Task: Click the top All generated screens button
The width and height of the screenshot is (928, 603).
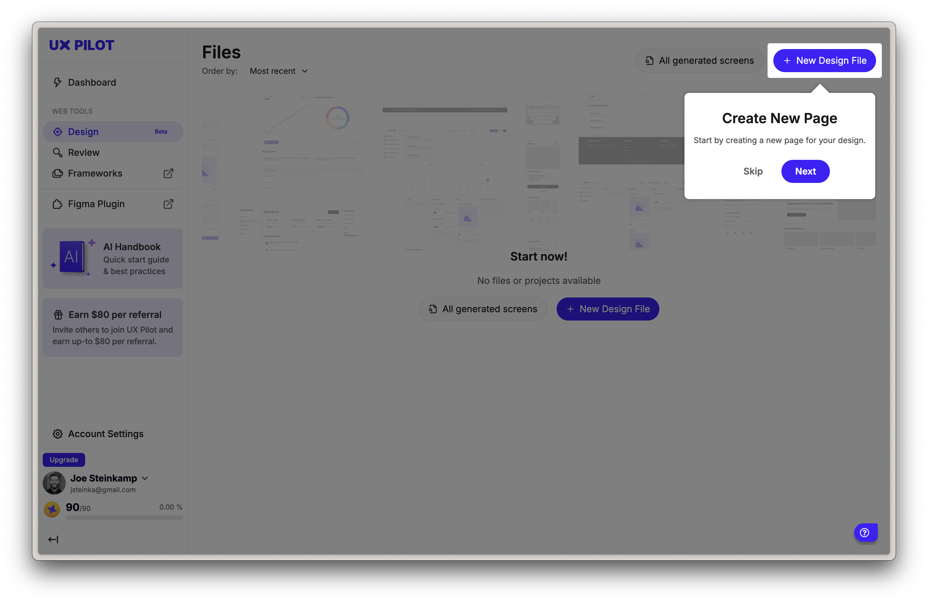Action: click(x=699, y=60)
